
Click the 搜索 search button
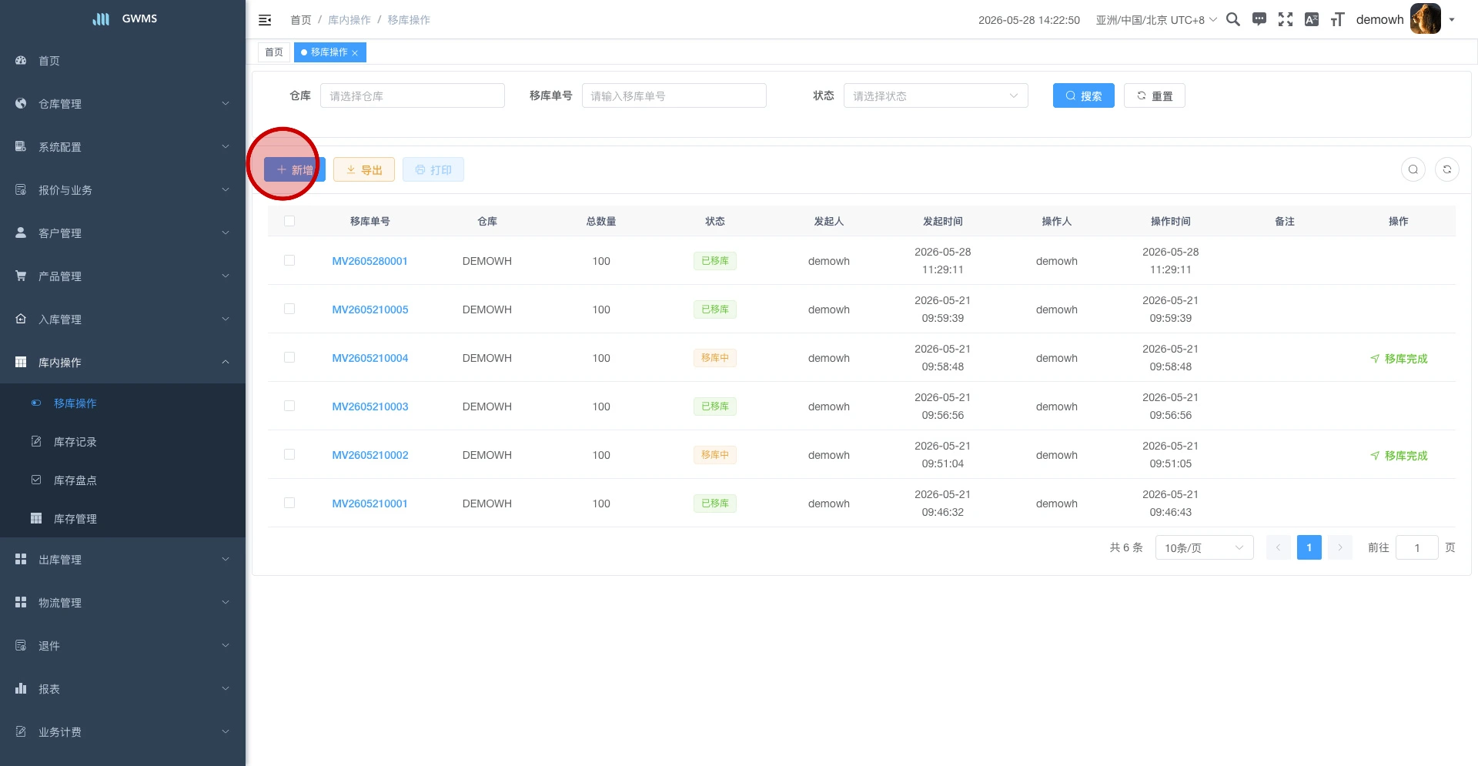click(x=1083, y=95)
